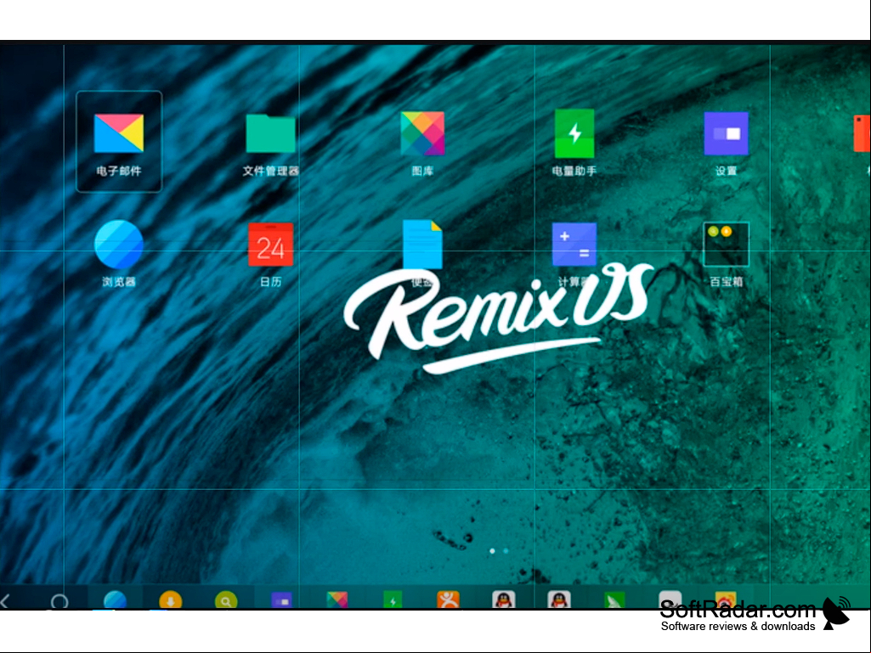Open the 电量助手 battery assistant

tap(574, 134)
